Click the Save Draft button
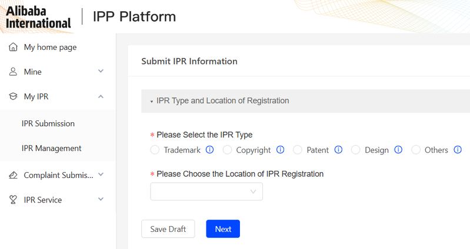The width and height of the screenshot is (470, 249). [x=168, y=229]
